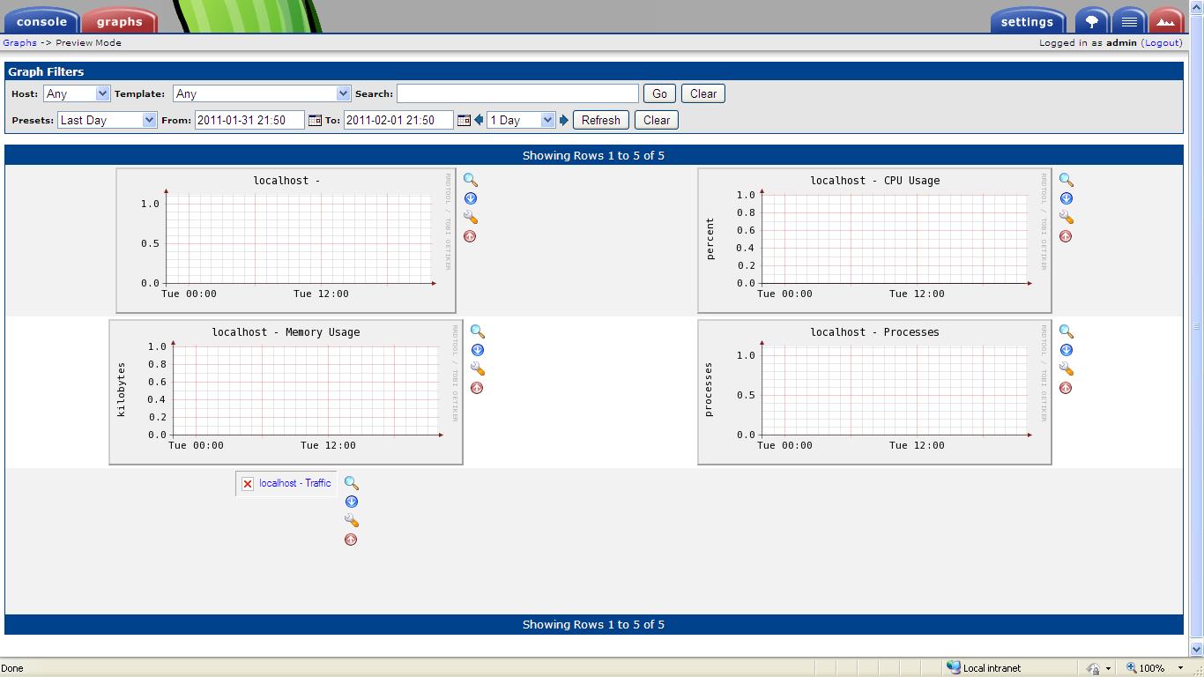Open the Processes graph image
1204x677 pixels.
click(874, 392)
